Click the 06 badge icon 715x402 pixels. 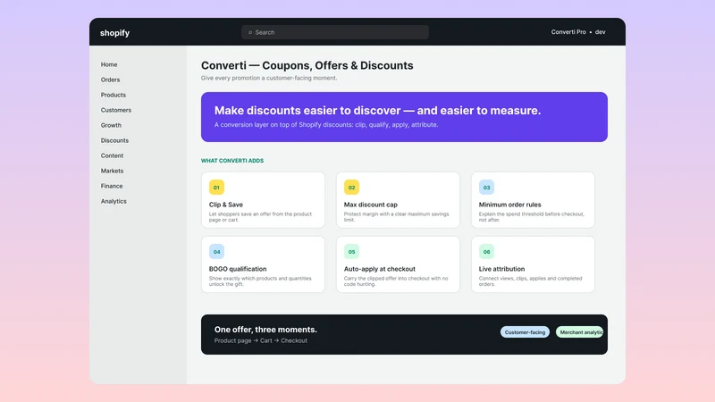click(x=486, y=252)
